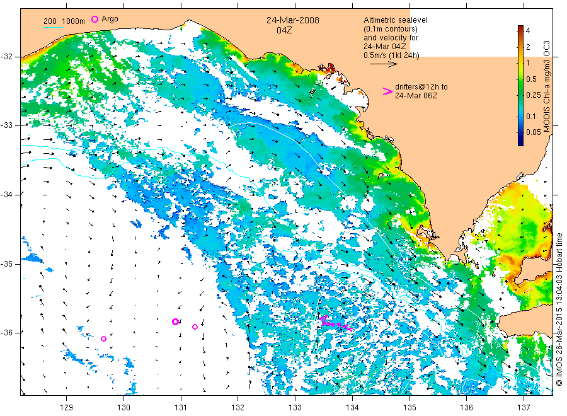Click the colorbar tick label 0.25
Image resolution: width=567 pixels, height=416 pixels.
tap(534, 95)
